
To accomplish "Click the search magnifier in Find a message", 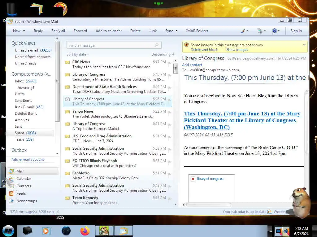I will tap(156, 45).
